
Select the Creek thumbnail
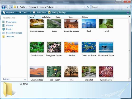[x=54, y=23]
